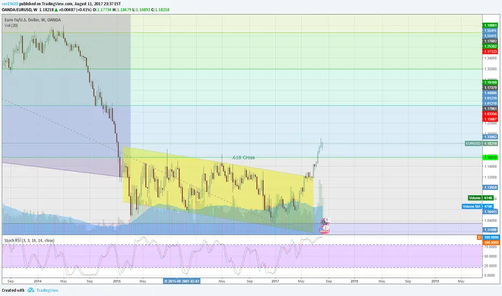Click the opening price O:1.17734 value

(101, 10)
